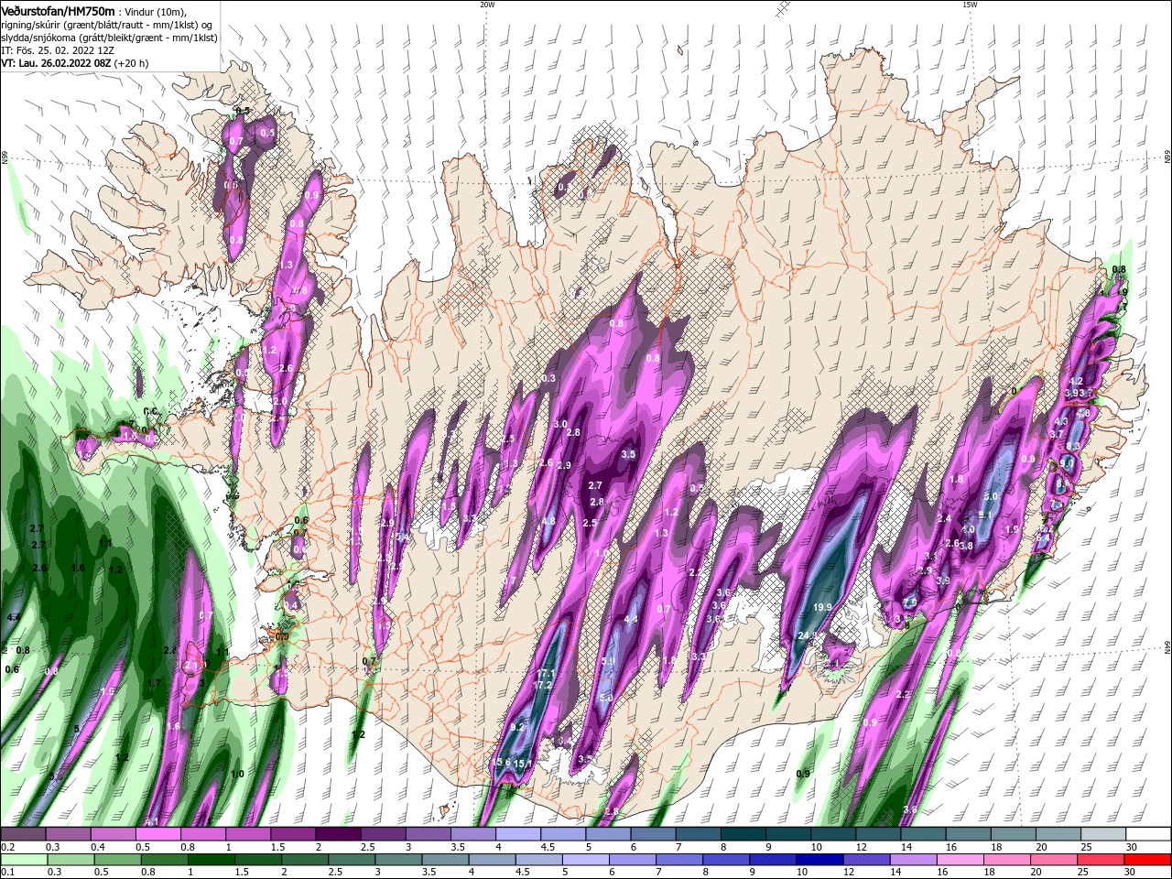
Task: Click the '30' label on the rain scale row
Action: click(1132, 872)
